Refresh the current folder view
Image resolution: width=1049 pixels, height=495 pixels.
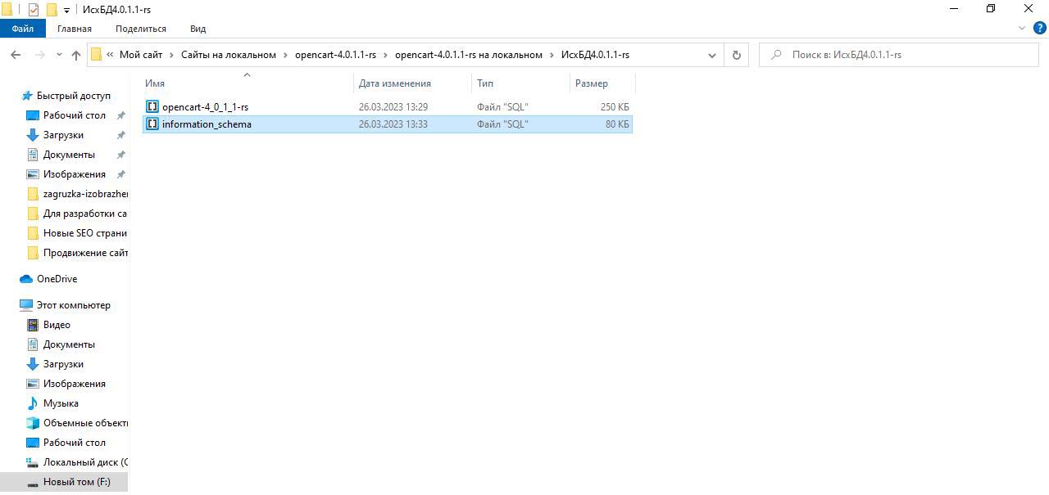(736, 55)
